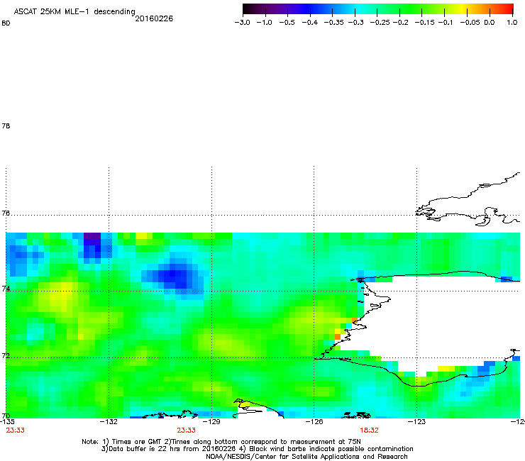The width and height of the screenshot is (525, 461).
Task: Click the MLE color scale bar
Action: coord(378,9)
